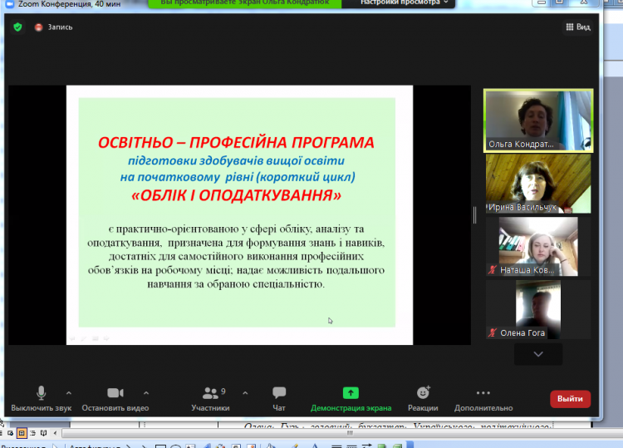Expand audio options arrow beside microphone
Screen dimensions: 623x448
click(x=69, y=393)
